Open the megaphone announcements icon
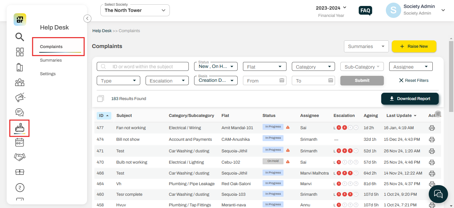Screen dimensions: 454x208 20,97
